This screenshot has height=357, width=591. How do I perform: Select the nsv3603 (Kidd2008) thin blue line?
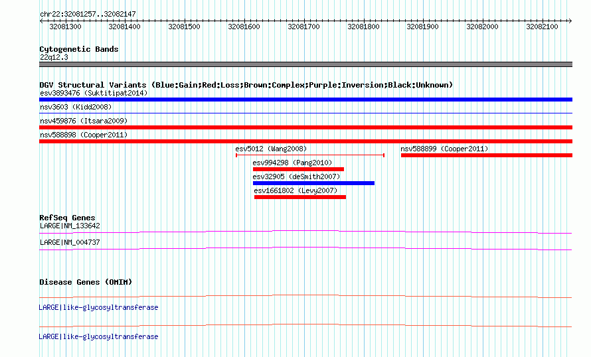tap(305, 113)
